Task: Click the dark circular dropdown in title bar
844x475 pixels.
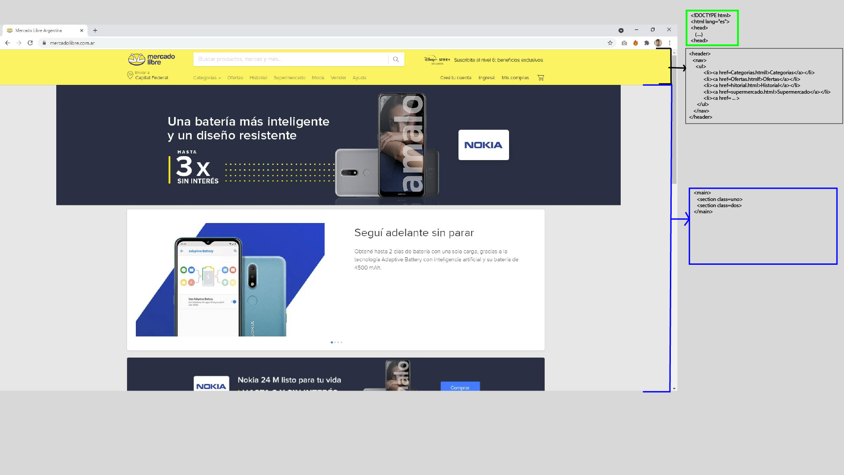Action: (621, 30)
